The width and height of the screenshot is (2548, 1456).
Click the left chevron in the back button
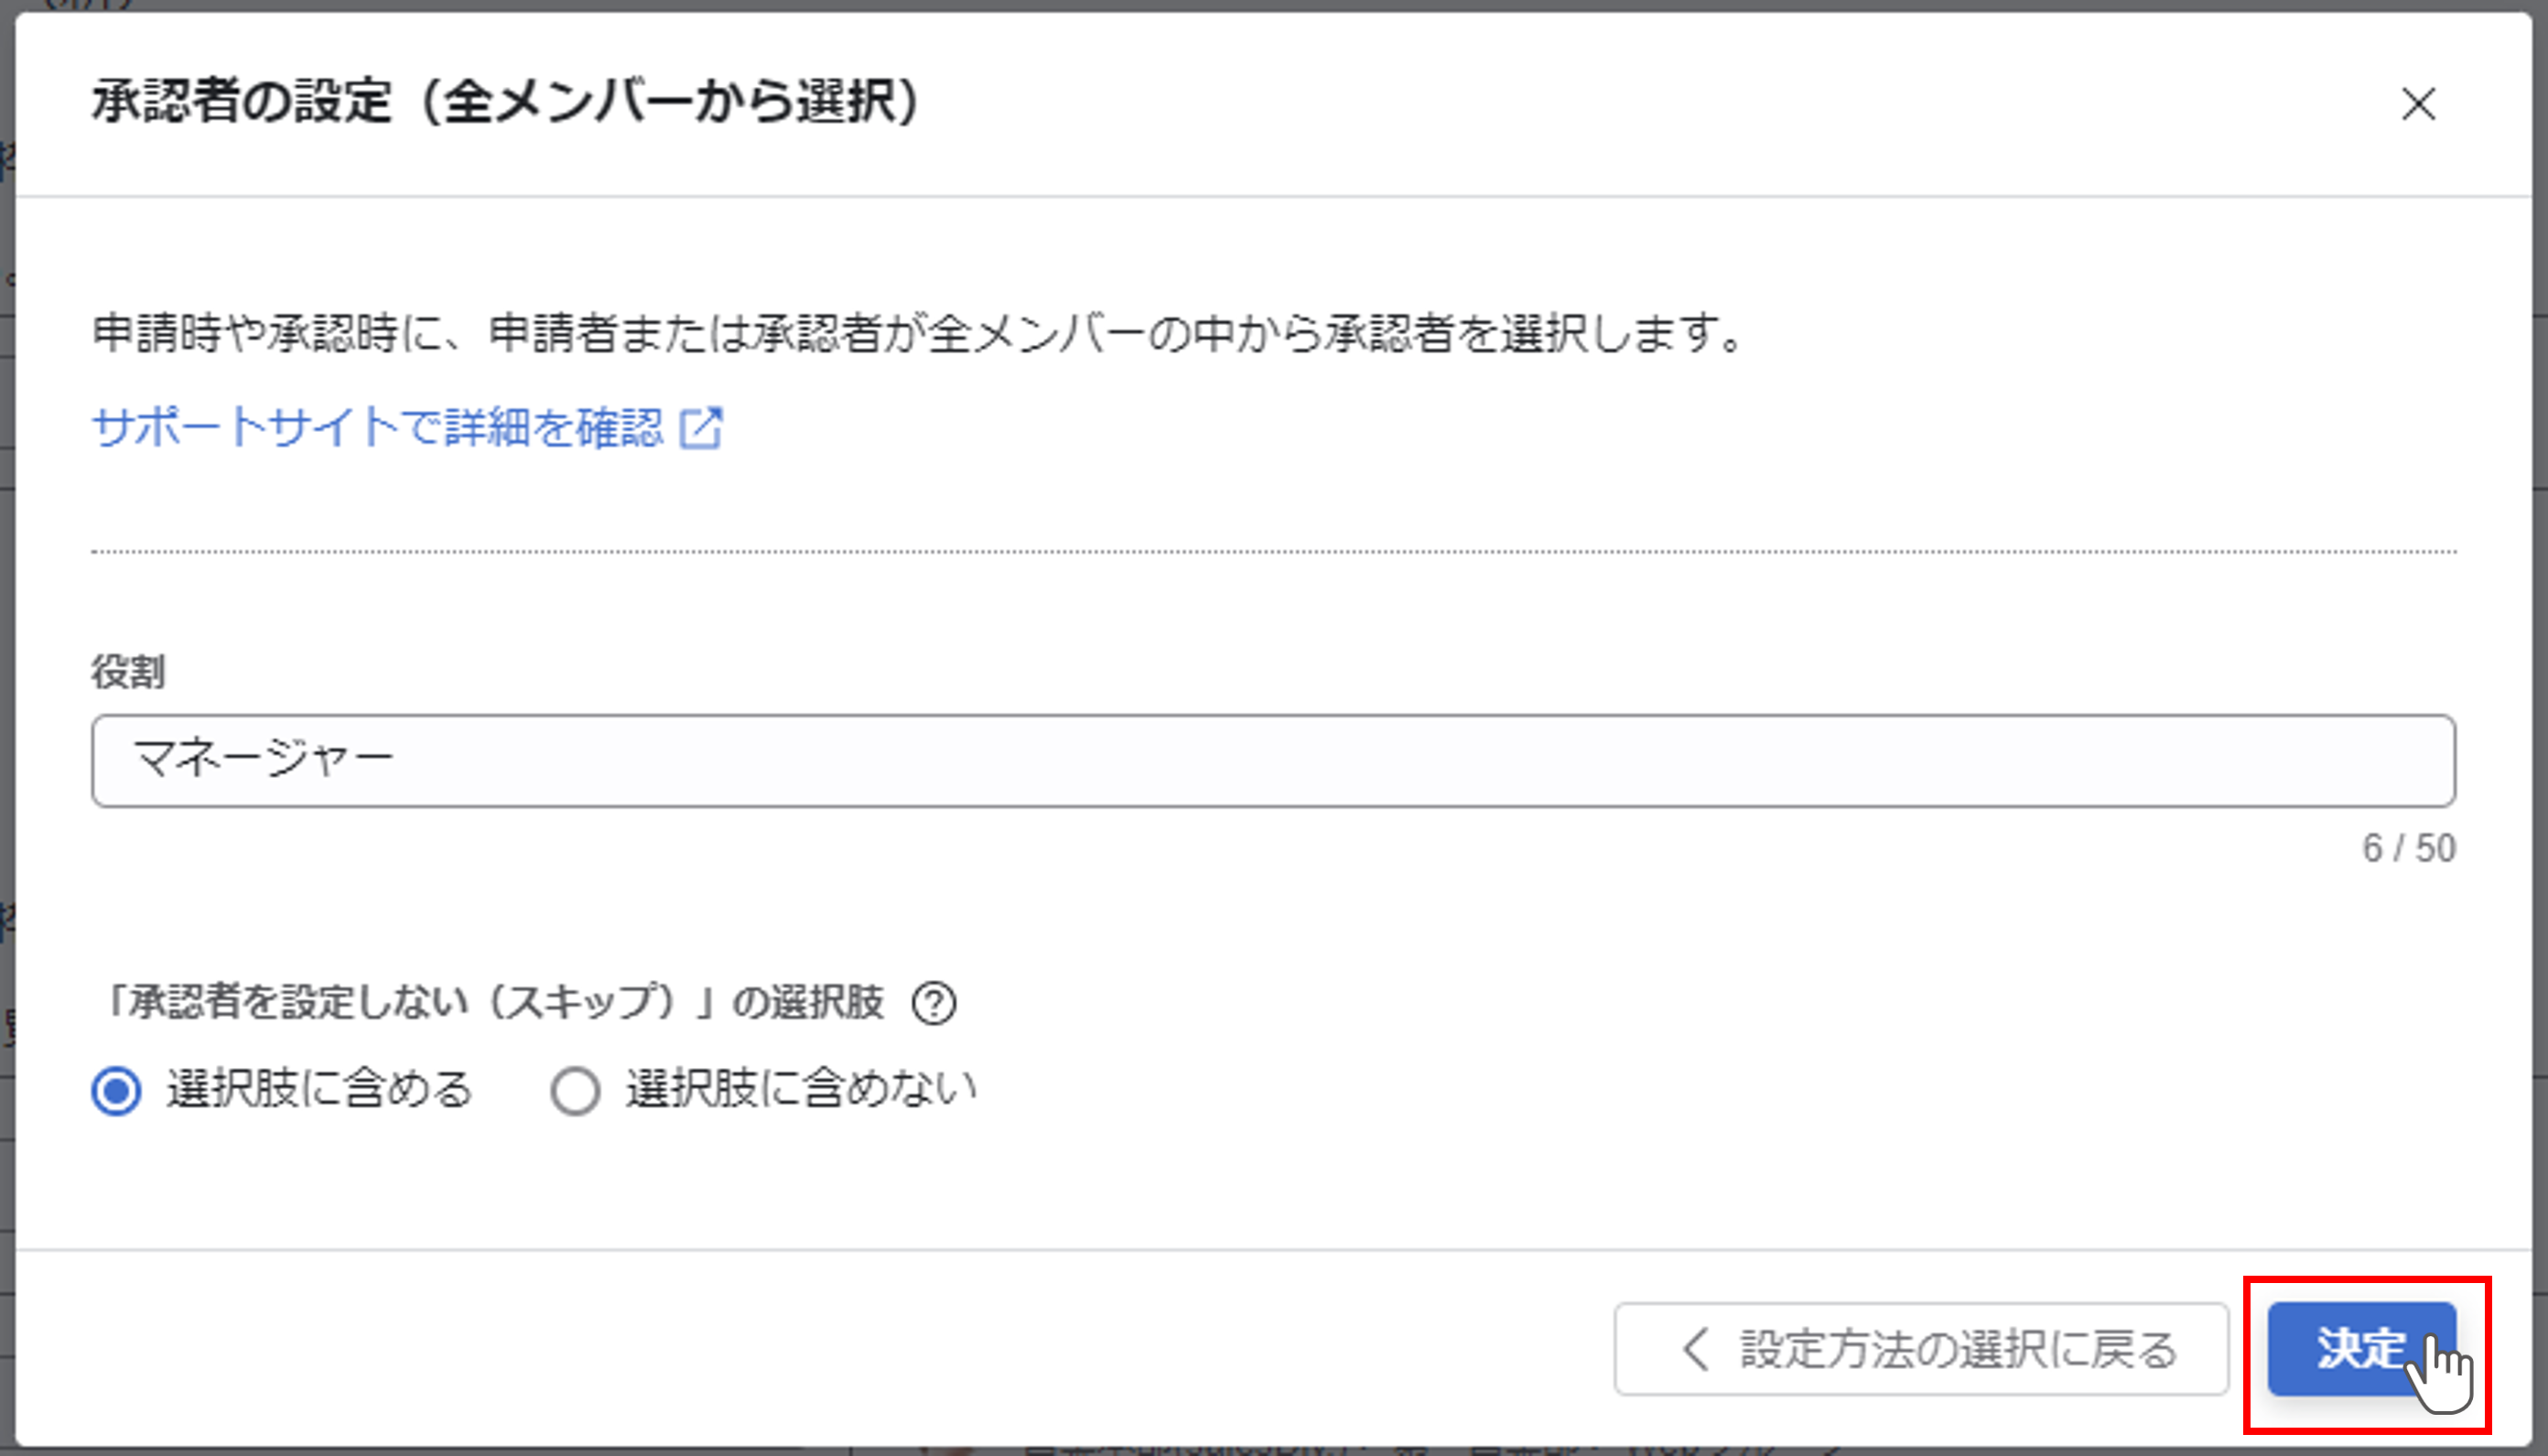(1695, 1349)
